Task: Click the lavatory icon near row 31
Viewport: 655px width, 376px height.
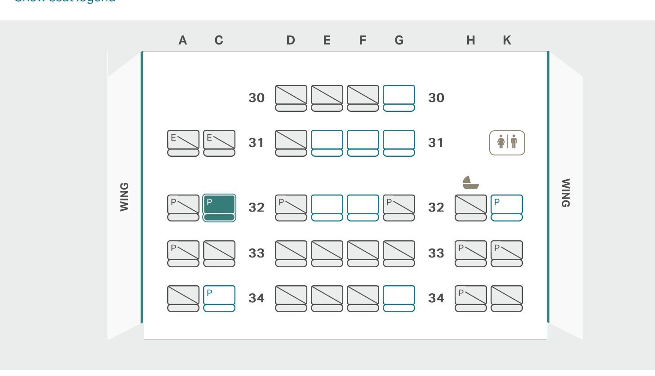Action: [x=507, y=142]
